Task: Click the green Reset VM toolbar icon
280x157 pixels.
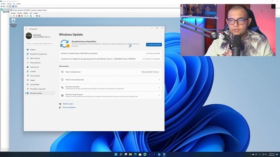Action: click(x=28, y=16)
